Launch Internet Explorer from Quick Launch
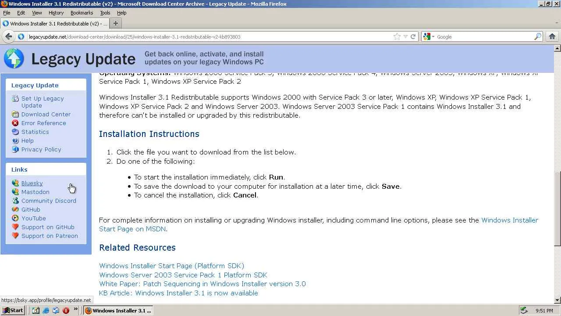 tap(46, 310)
